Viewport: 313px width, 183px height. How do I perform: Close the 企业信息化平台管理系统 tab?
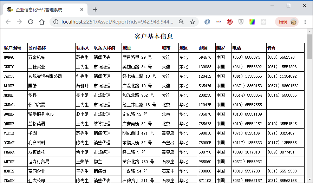pyautogui.click(x=82, y=9)
